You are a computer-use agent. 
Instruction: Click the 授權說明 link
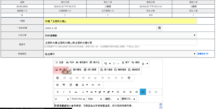203,54
